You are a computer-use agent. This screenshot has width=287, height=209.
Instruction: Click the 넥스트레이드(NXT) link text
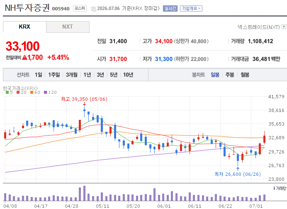(259, 27)
